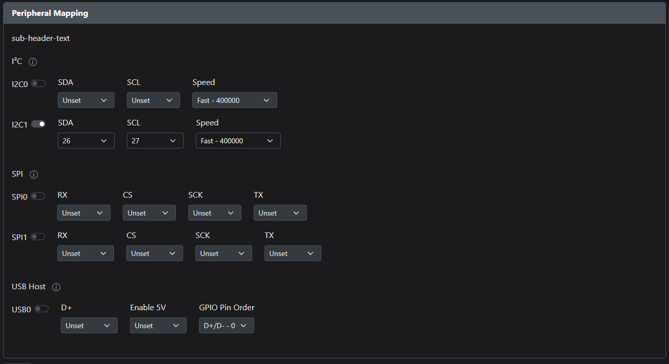This screenshot has height=364, width=669.
Task: Click the USB Host info icon
Action: click(56, 287)
